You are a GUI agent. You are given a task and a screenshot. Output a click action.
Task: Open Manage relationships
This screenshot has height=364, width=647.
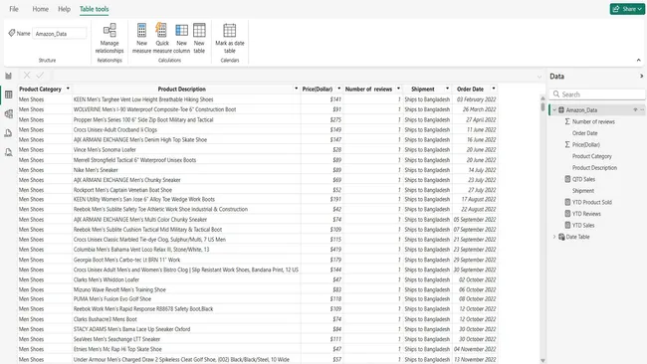tap(109, 38)
